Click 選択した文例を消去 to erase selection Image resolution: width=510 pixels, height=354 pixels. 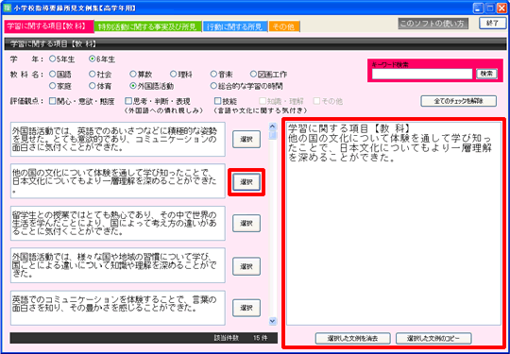(x=353, y=338)
